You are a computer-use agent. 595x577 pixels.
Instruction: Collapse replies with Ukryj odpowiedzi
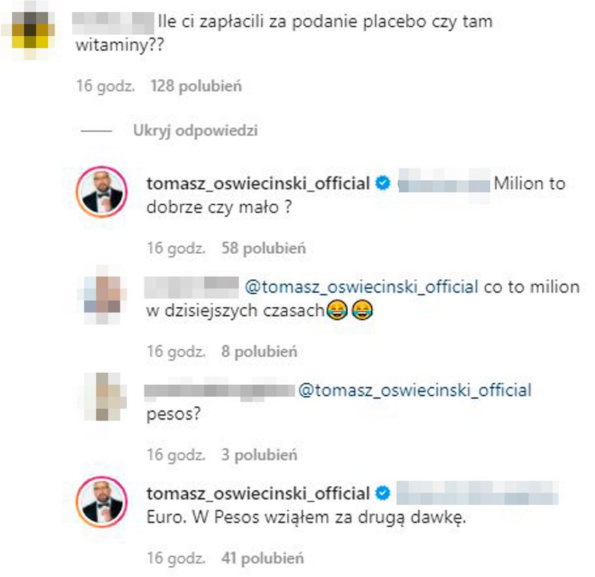[195, 130]
